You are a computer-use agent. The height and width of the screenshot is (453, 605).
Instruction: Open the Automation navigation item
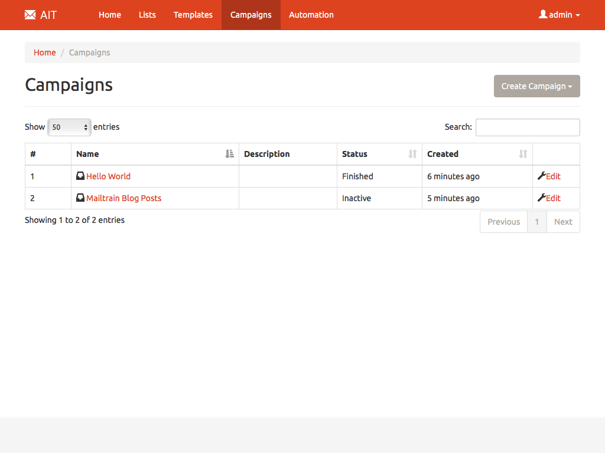pos(311,15)
